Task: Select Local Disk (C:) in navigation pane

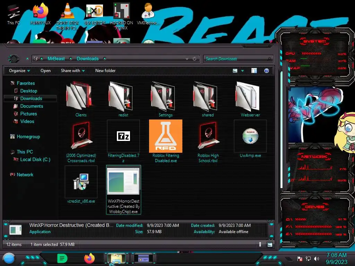Action: [35, 159]
